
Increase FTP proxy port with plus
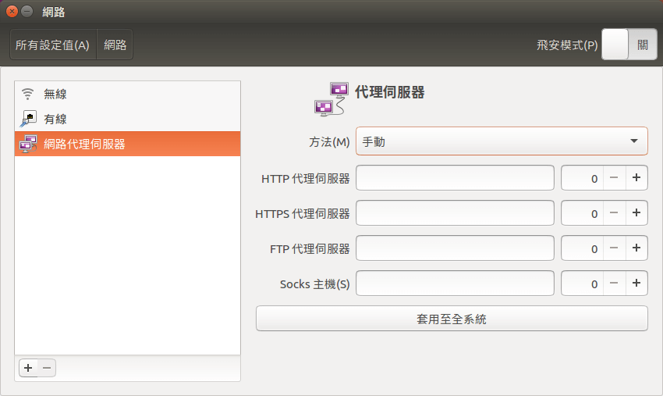point(636,248)
